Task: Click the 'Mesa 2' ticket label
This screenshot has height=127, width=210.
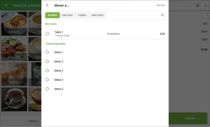Action: [59, 62]
